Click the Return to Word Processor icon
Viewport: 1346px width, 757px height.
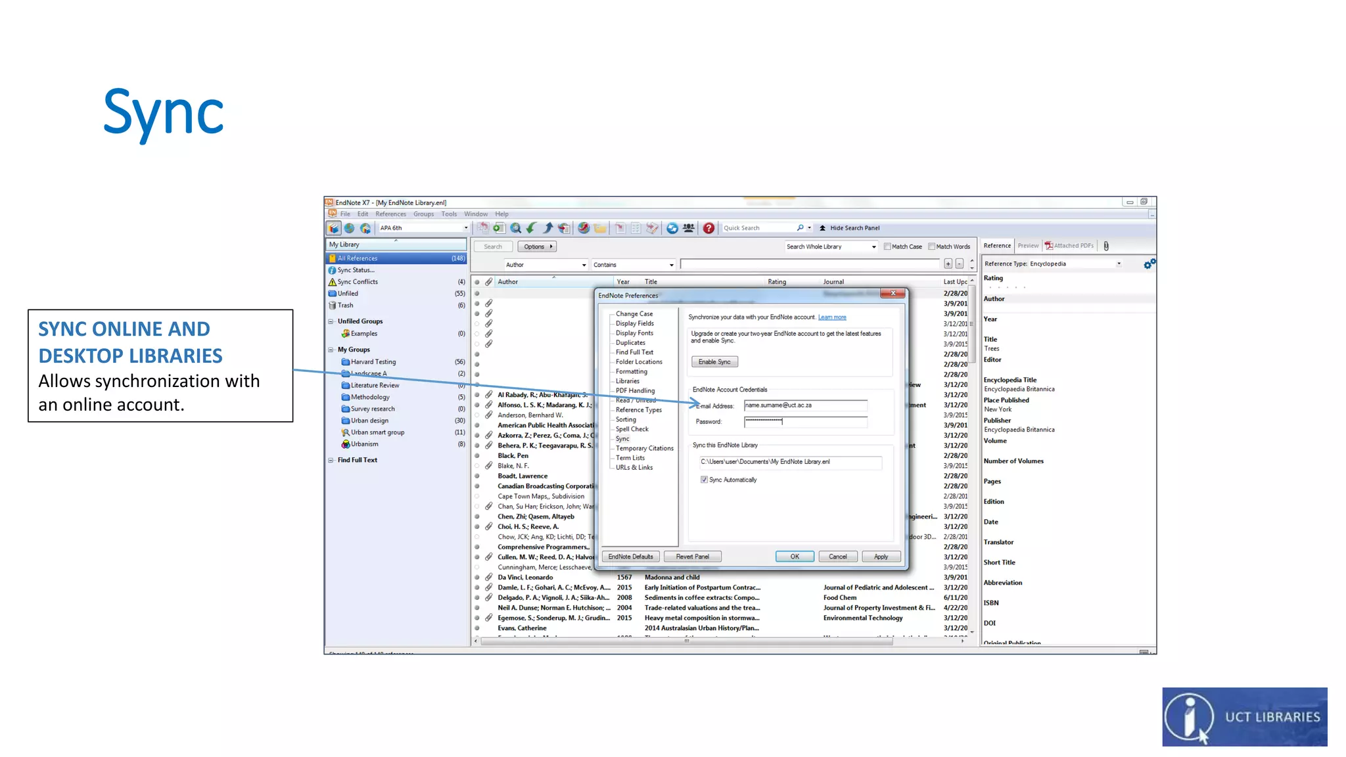[652, 228]
